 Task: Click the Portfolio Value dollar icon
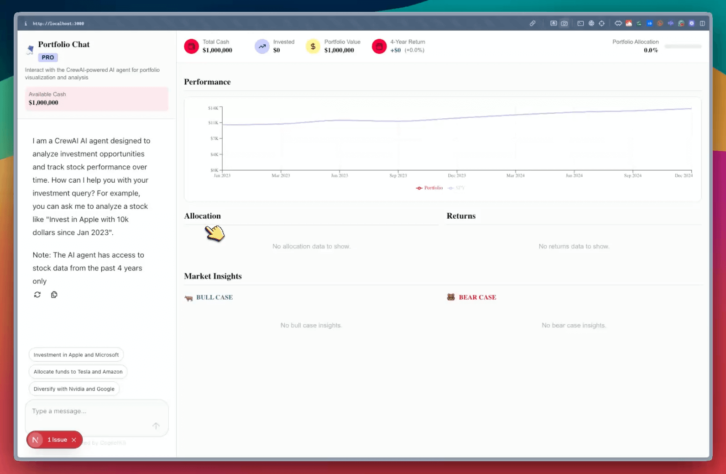(x=313, y=46)
